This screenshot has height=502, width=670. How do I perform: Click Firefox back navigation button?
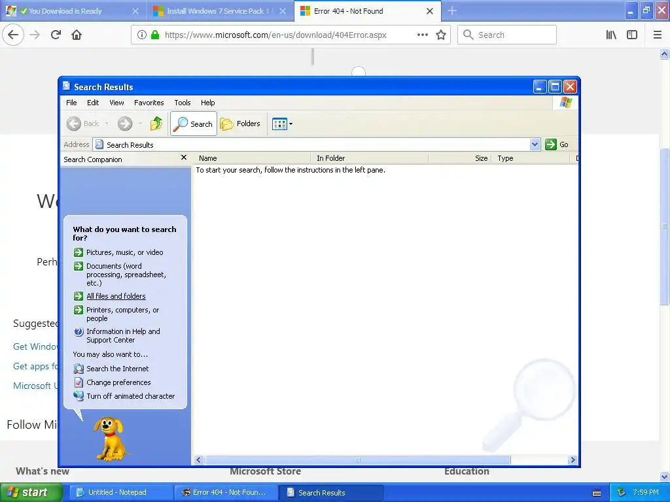13,35
